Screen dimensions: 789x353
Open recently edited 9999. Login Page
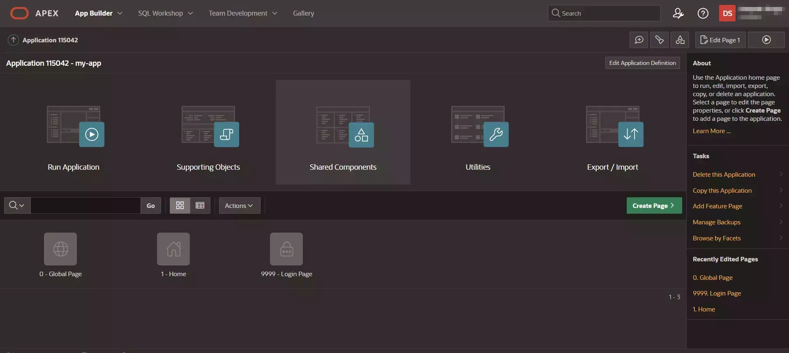pyautogui.click(x=717, y=293)
